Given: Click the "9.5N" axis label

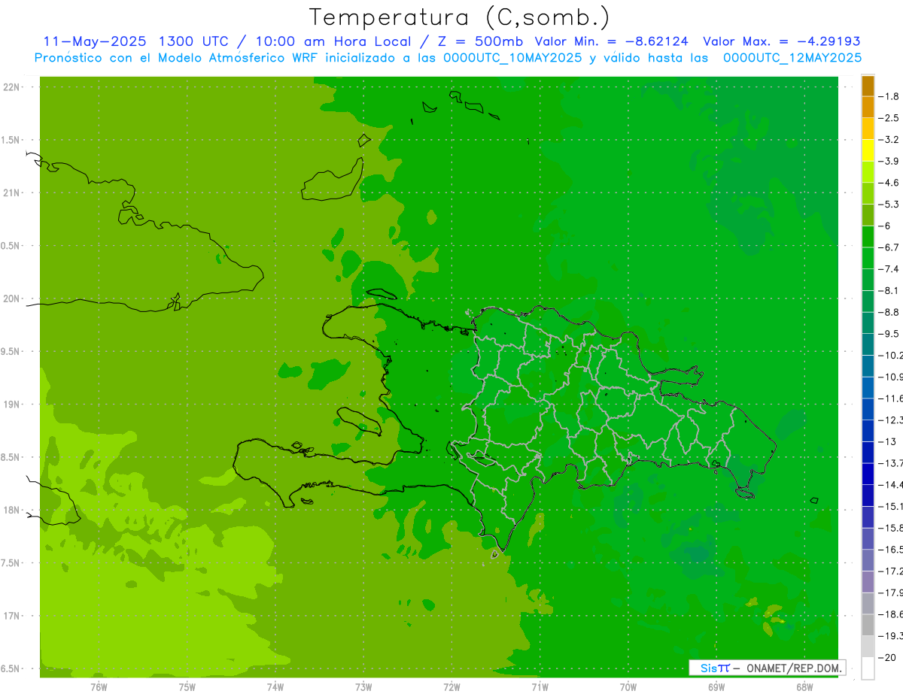Looking at the screenshot, I should point(11,351).
